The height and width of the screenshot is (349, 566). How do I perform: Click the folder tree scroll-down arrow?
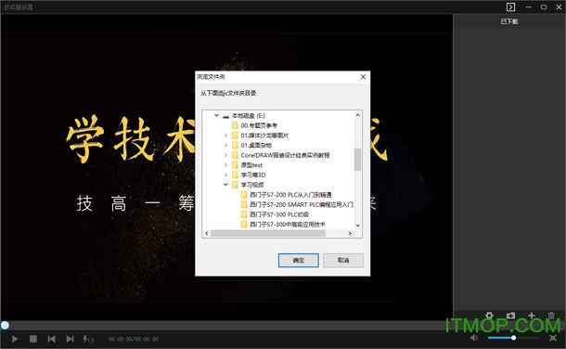pyautogui.click(x=358, y=226)
